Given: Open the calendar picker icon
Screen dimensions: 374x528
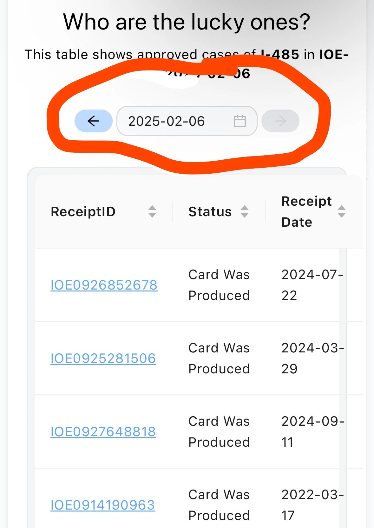Looking at the screenshot, I should (239, 121).
